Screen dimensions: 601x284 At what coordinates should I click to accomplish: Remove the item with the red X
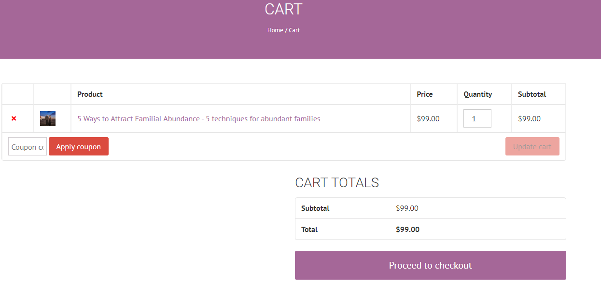coord(14,118)
